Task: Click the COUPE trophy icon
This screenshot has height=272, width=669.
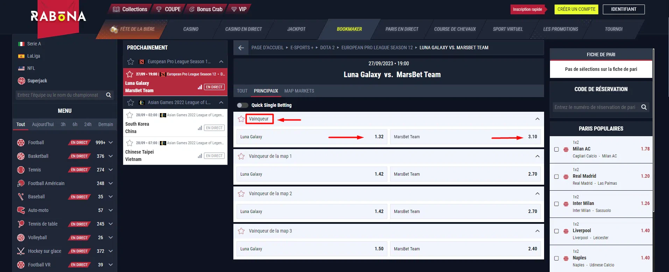Action: 159,9
